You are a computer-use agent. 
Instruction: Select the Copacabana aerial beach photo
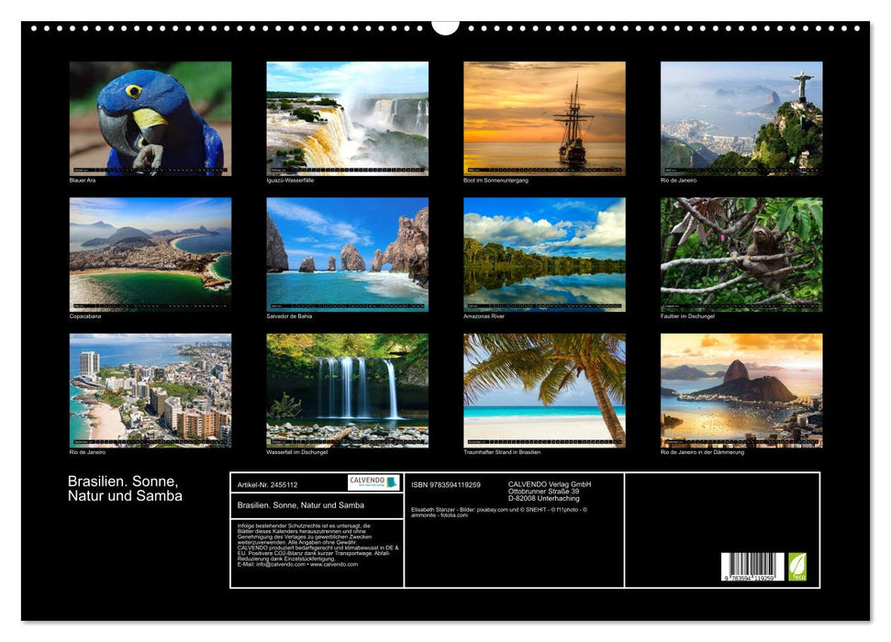click(x=150, y=254)
